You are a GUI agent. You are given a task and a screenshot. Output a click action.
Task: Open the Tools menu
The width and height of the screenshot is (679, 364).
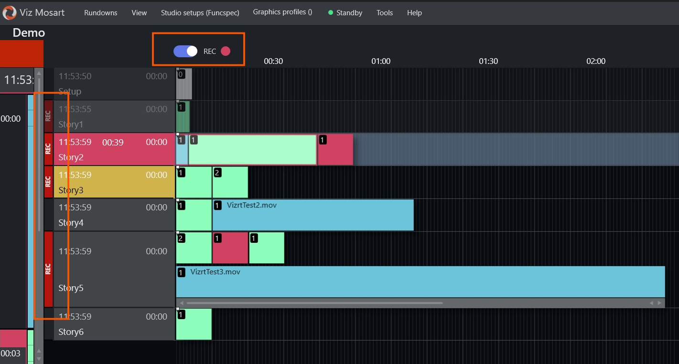pyautogui.click(x=384, y=13)
